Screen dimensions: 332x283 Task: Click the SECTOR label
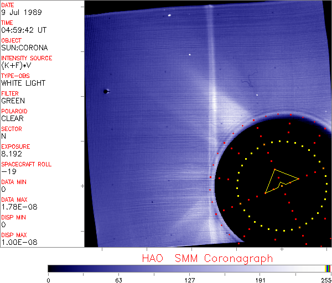tap(12, 129)
